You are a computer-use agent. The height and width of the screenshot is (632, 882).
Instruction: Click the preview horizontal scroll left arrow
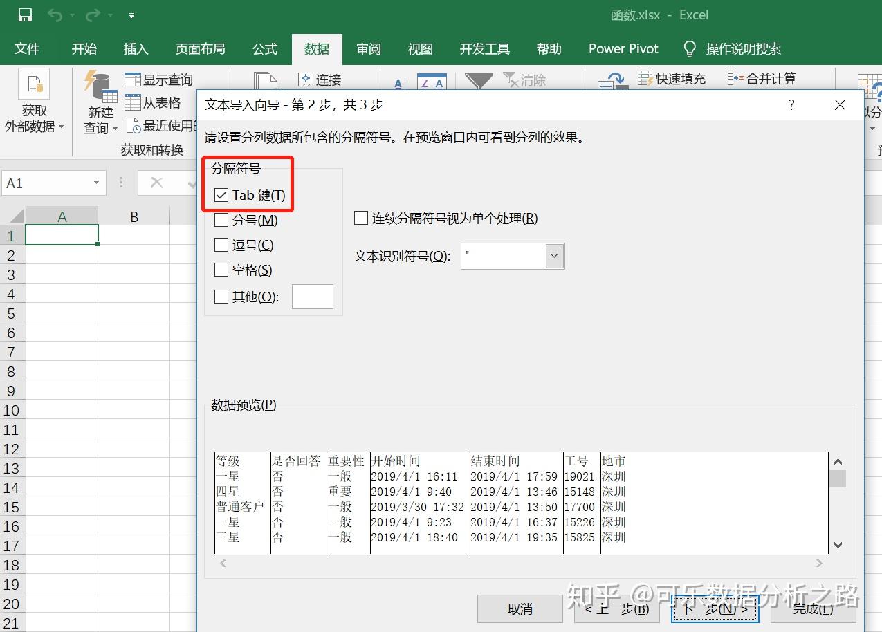223,563
